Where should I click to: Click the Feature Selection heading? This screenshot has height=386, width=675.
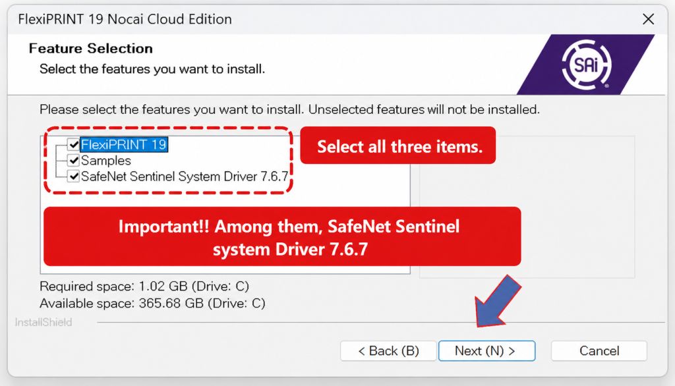(91, 48)
